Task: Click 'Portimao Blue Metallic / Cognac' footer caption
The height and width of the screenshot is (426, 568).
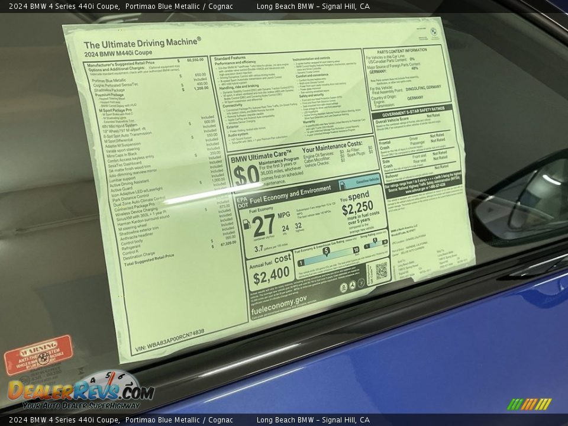Action: (x=179, y=420)
